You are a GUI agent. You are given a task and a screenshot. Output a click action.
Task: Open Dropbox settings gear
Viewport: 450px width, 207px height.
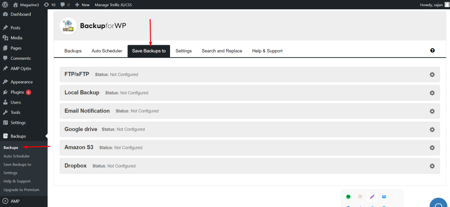432,166
